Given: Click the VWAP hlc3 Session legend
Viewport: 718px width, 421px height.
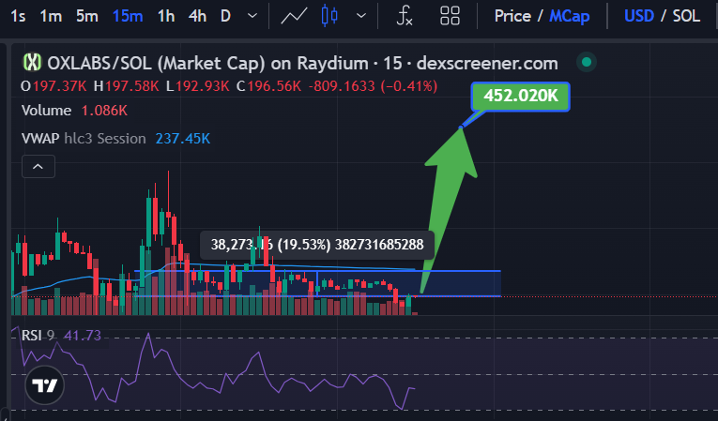Looking at the screenshot, I should tap(84, 138).
